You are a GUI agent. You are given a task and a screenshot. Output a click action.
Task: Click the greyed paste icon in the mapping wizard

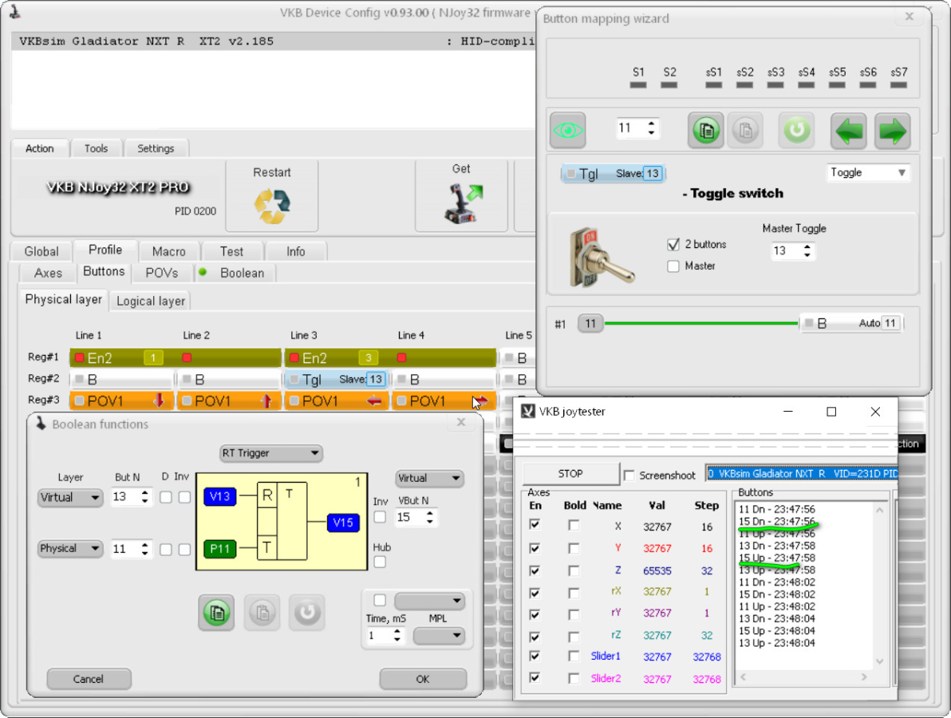pos(745,130)
